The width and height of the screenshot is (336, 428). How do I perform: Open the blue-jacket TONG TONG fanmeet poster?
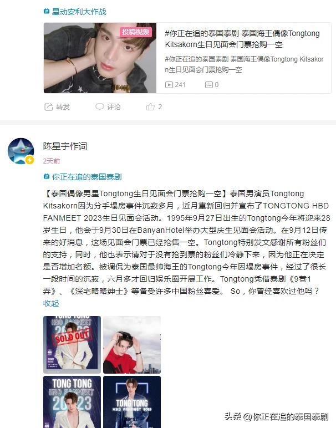coord(132,402)
